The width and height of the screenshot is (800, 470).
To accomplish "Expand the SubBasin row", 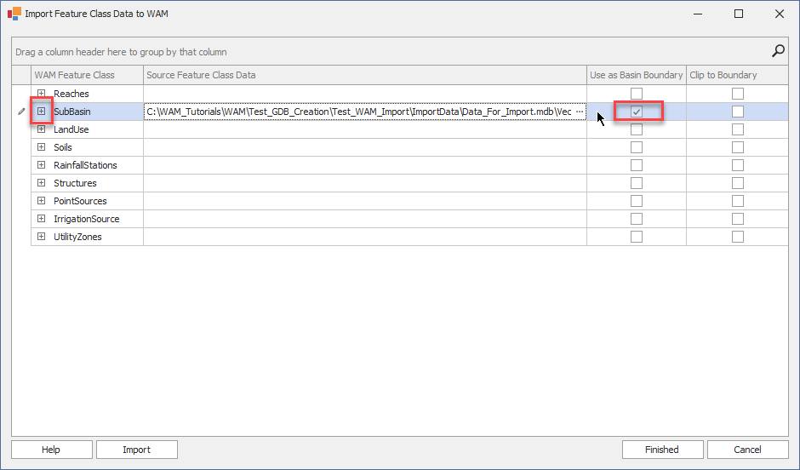I will (x=42, y=112).
